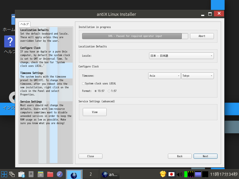Click the show desktop windows icon
239x179 pixels.
click(x=12, y=174)
